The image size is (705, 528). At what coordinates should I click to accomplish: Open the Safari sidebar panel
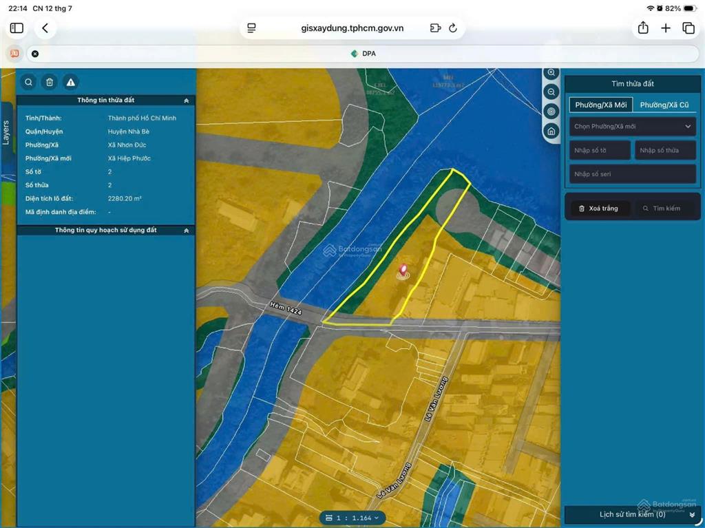(x=17, y=28)
